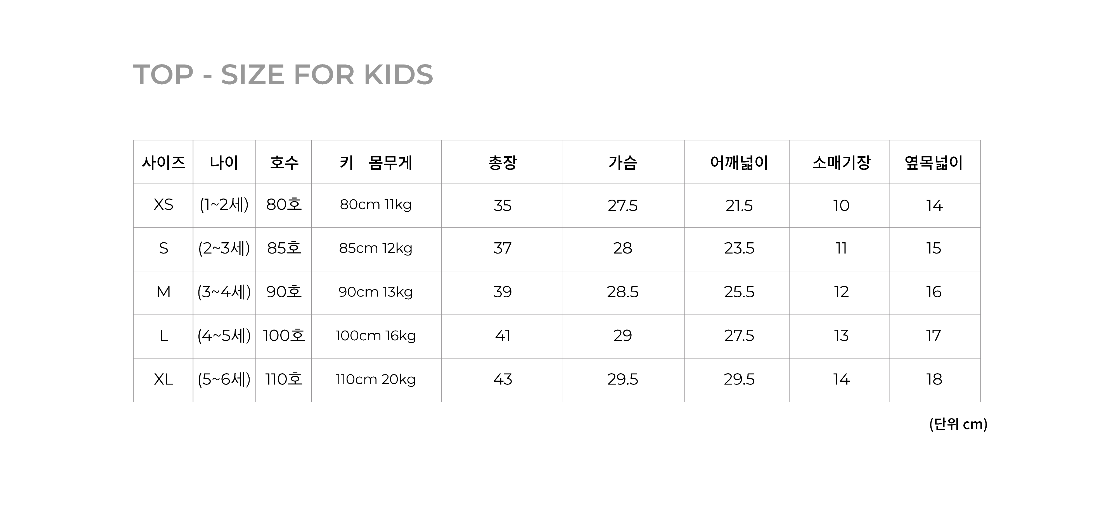Select the (3~4세) age cell
Screen dimensions: 1116x521
point(224,292)
